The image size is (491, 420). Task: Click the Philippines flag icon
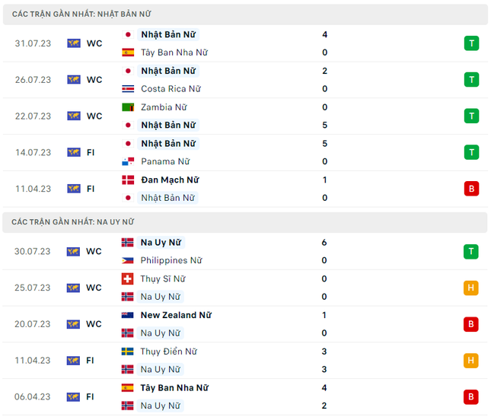tap(127, 260)
